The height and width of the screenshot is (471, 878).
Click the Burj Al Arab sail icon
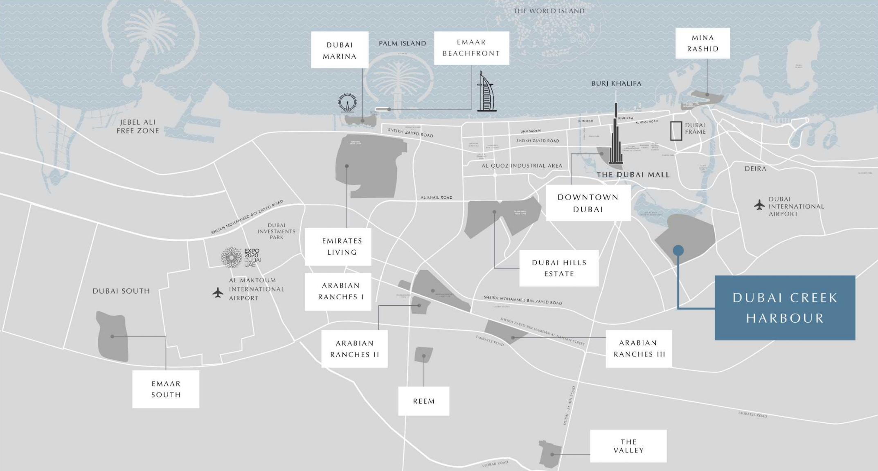486,93
